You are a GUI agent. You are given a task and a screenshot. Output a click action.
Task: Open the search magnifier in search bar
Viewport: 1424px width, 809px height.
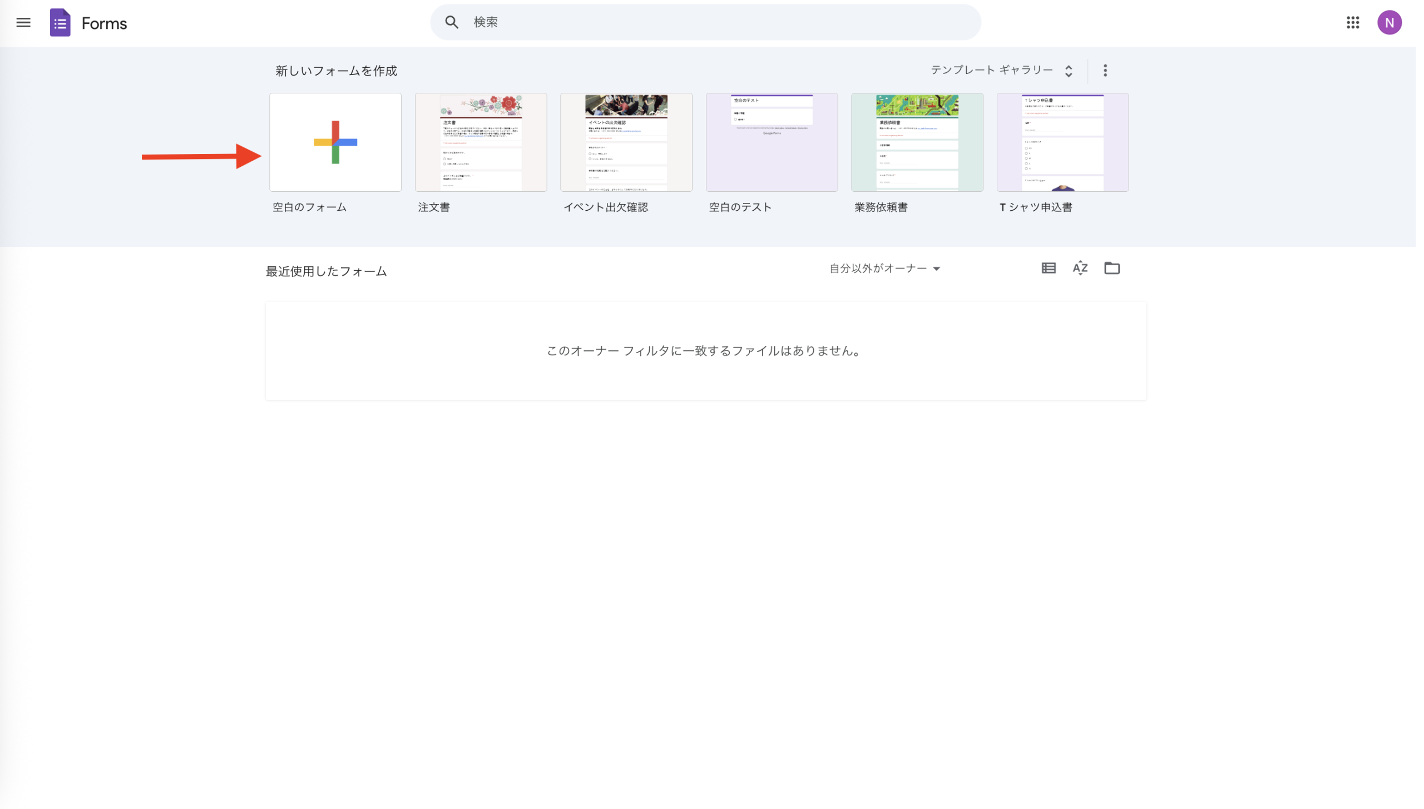coord(452,22)
